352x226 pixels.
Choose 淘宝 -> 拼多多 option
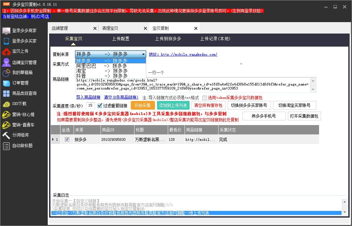111,71
